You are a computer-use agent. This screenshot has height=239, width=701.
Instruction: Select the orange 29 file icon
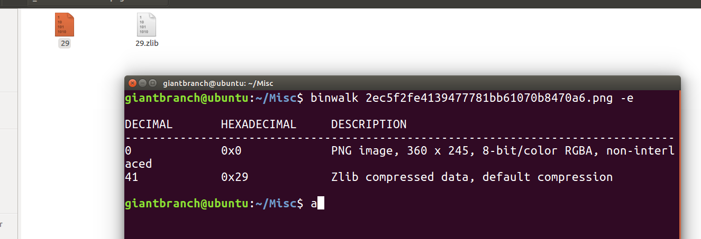65,24
